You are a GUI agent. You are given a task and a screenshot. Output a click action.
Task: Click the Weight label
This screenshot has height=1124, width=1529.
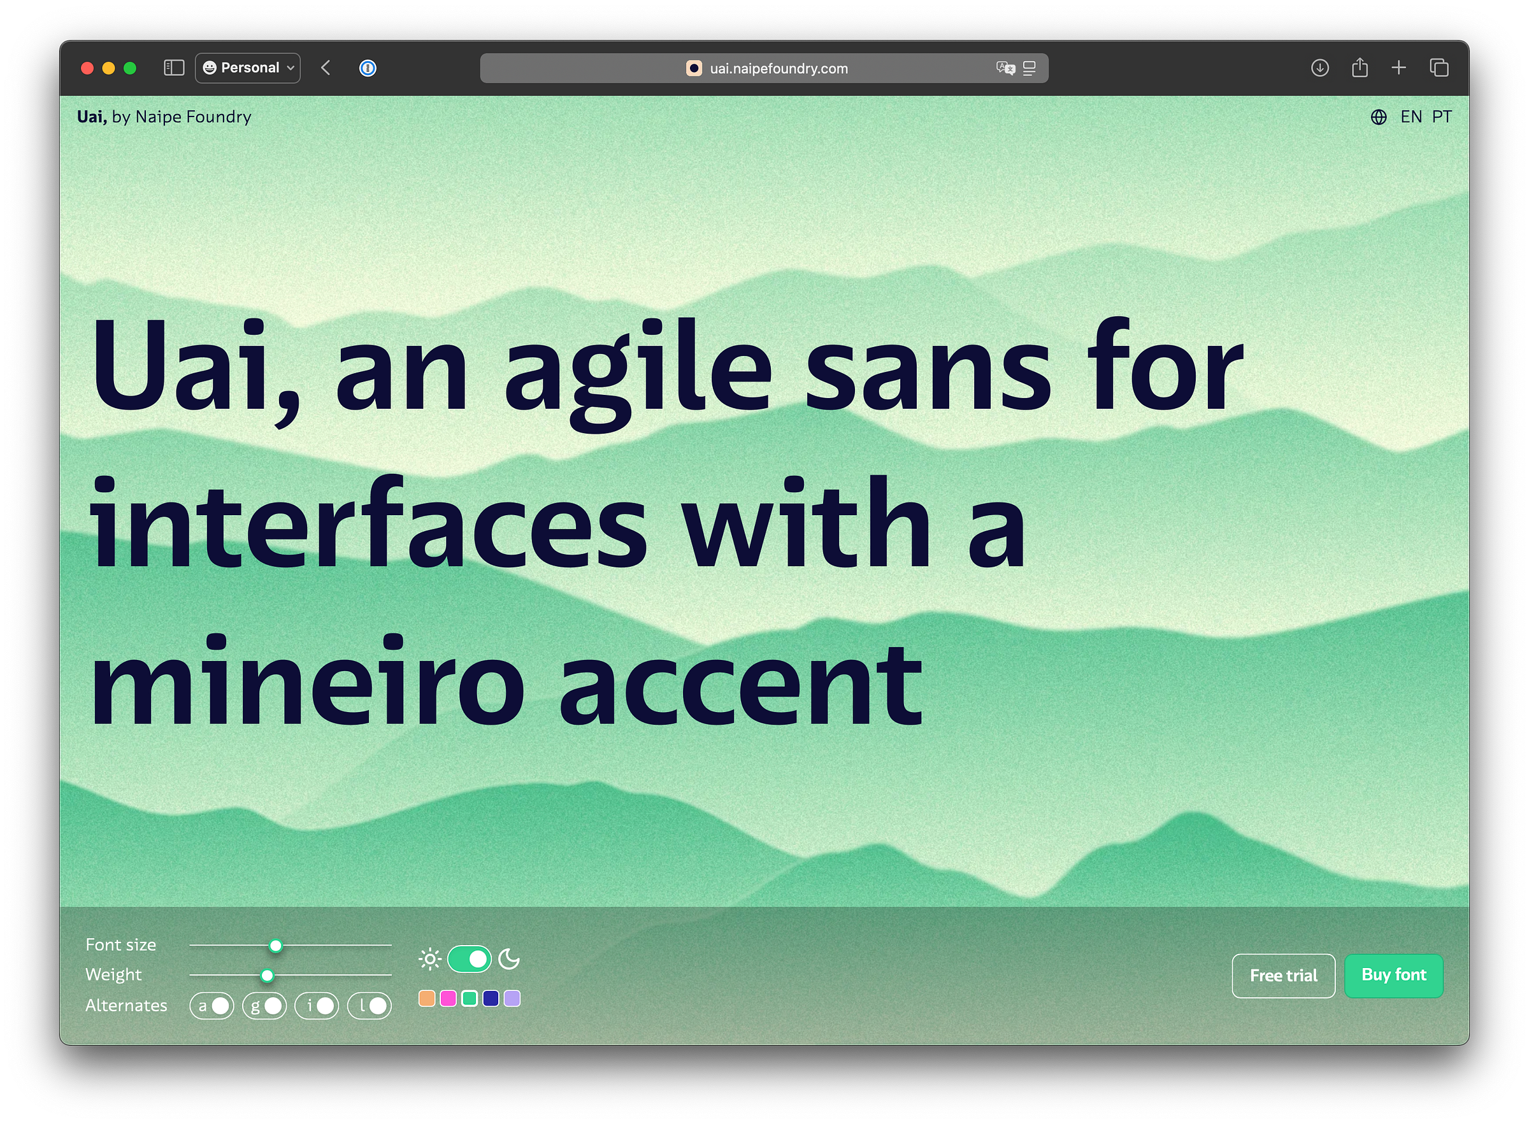tap(113, 975)
